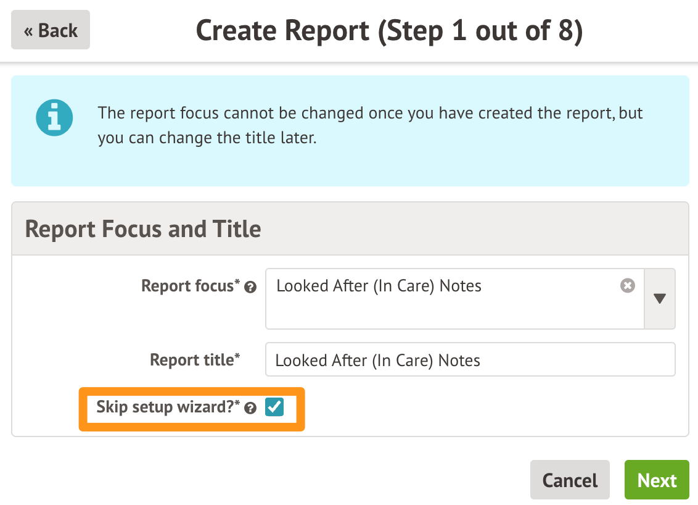Go back using the « Back button
The width and height of the screenshot is (698, 505).
tap(51, 30)
